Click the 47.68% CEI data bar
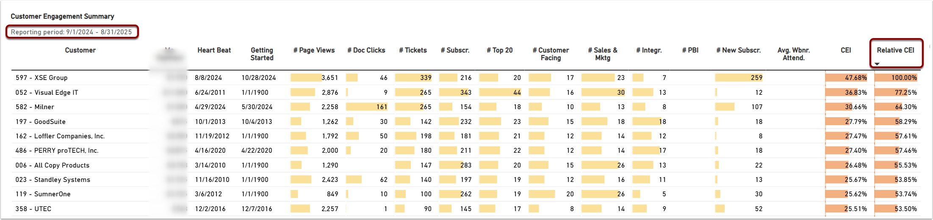Image resolution: width=933 pixels, height=220 pixels. point(846,78)
